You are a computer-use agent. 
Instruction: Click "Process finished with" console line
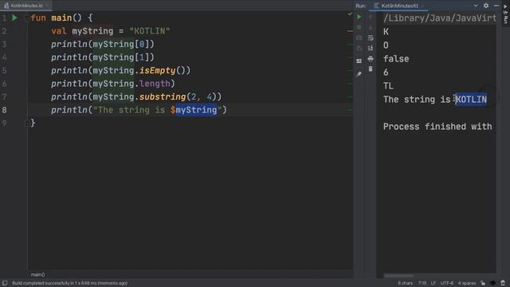(437, 127)
